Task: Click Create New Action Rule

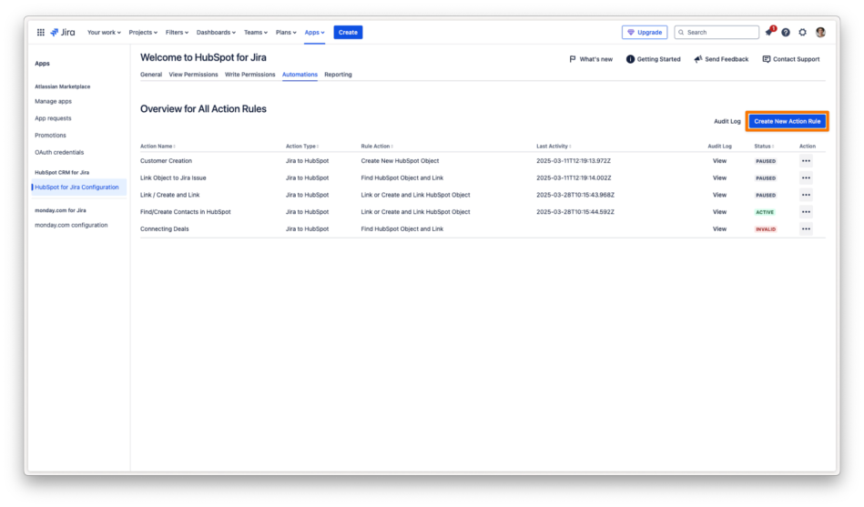Action: 787,121
